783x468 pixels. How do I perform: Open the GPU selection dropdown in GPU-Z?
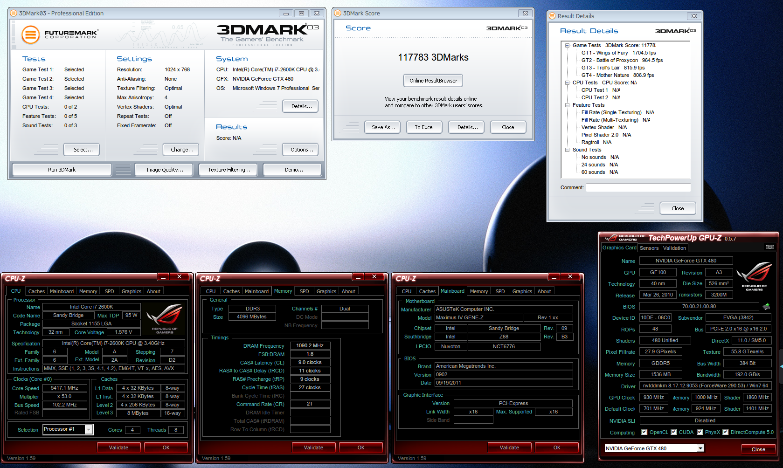(700, 448)
